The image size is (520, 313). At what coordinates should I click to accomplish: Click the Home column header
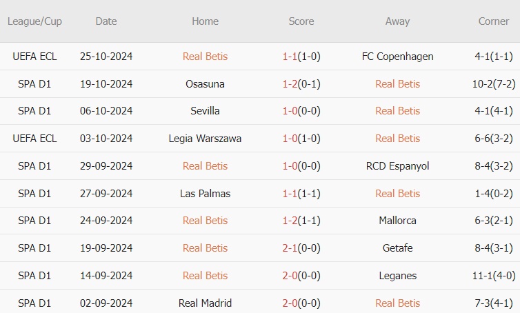(x=205, y=21)
